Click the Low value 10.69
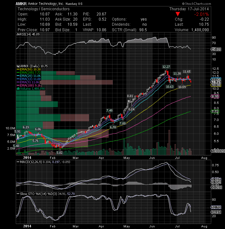 pos(45,24)
